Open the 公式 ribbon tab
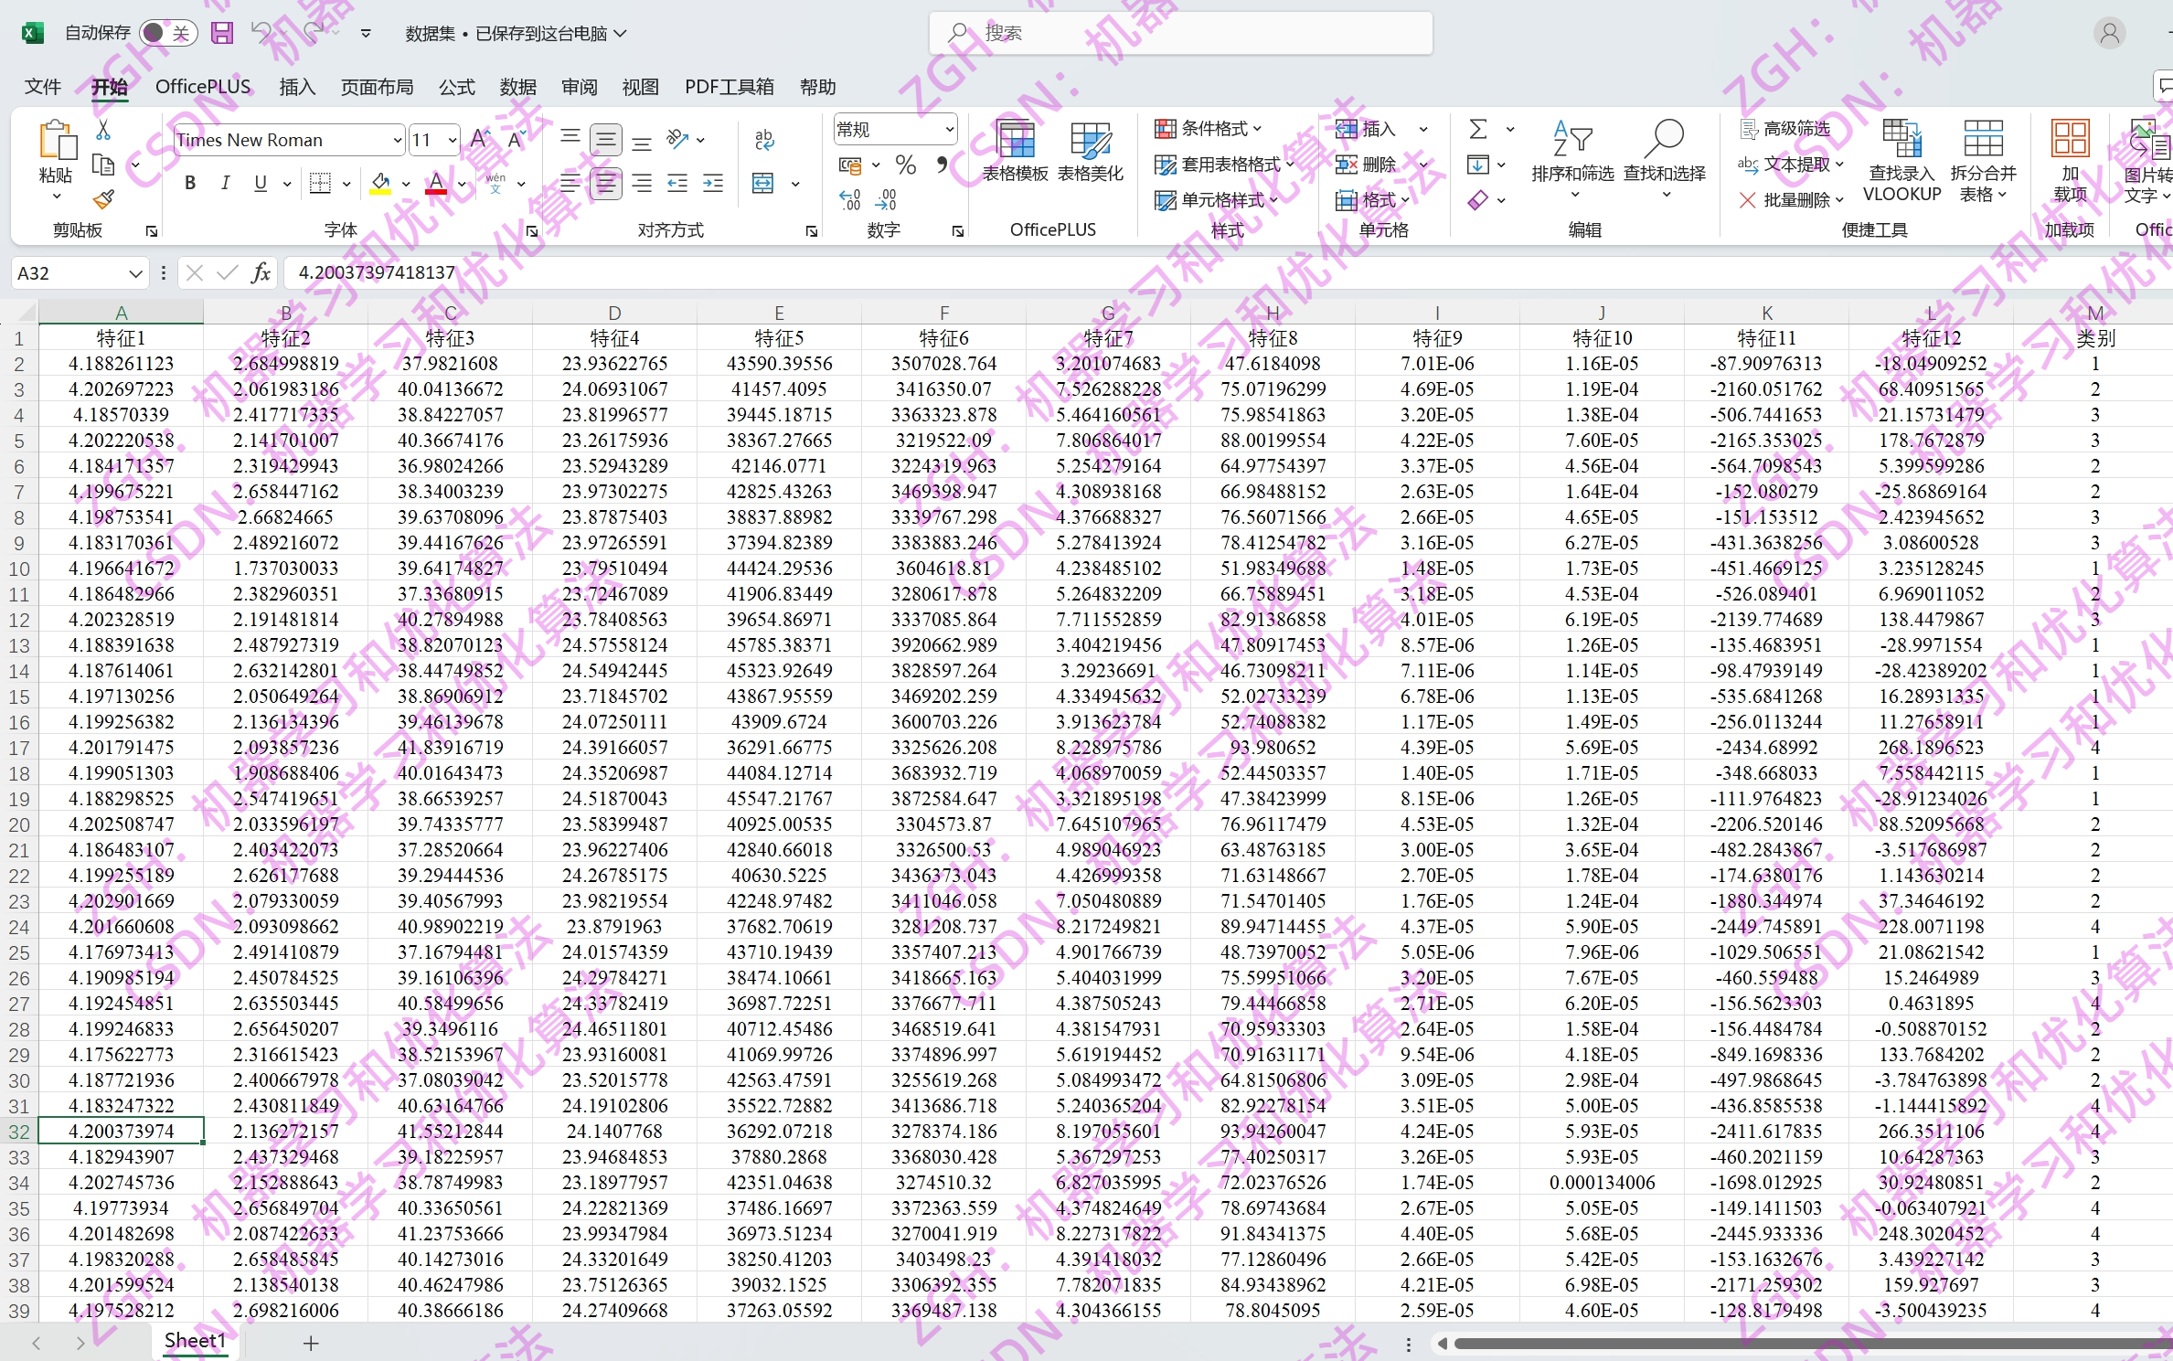Viewport: 2173px width, 1361px height. tap(456, 87)
